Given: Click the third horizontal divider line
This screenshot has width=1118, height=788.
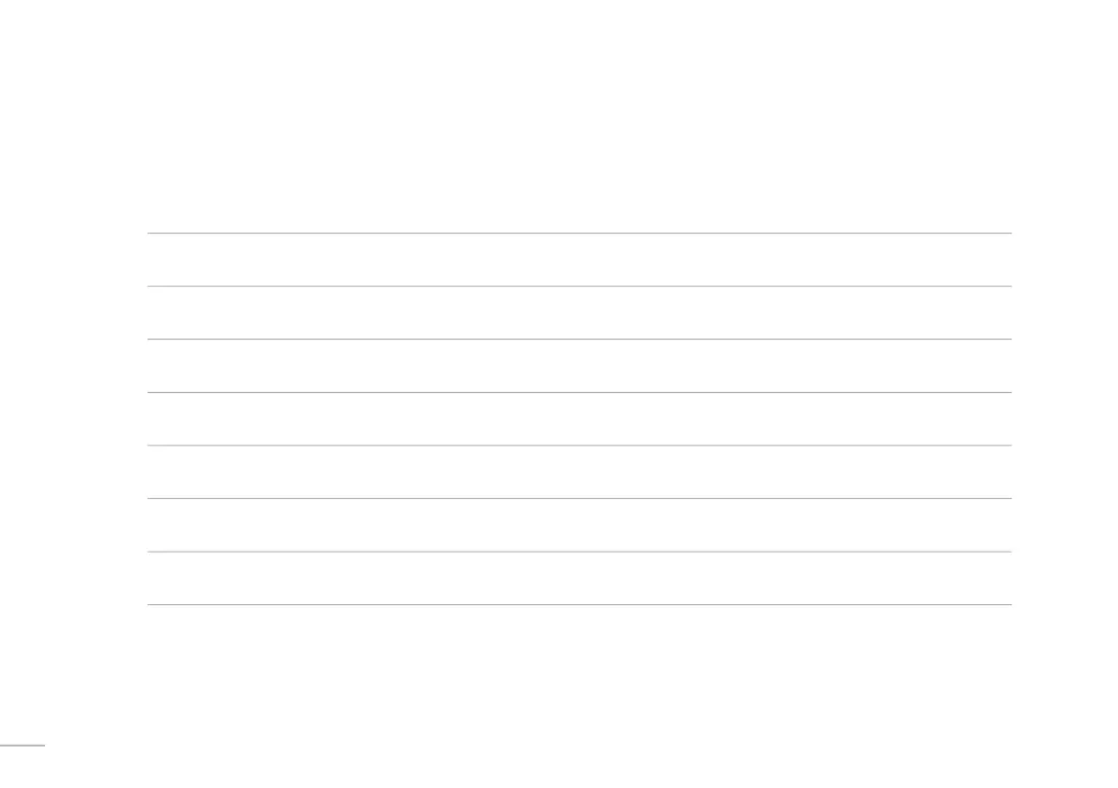Looking at the screenshot, I should pos(579,339).
